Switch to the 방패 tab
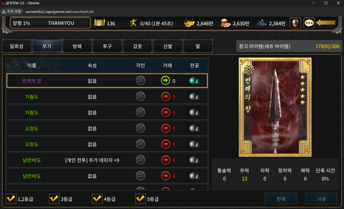 [x=77, y=46]
